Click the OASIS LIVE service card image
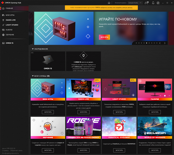Viewport: 174px width, 155px height. click(x=84, y=89)
